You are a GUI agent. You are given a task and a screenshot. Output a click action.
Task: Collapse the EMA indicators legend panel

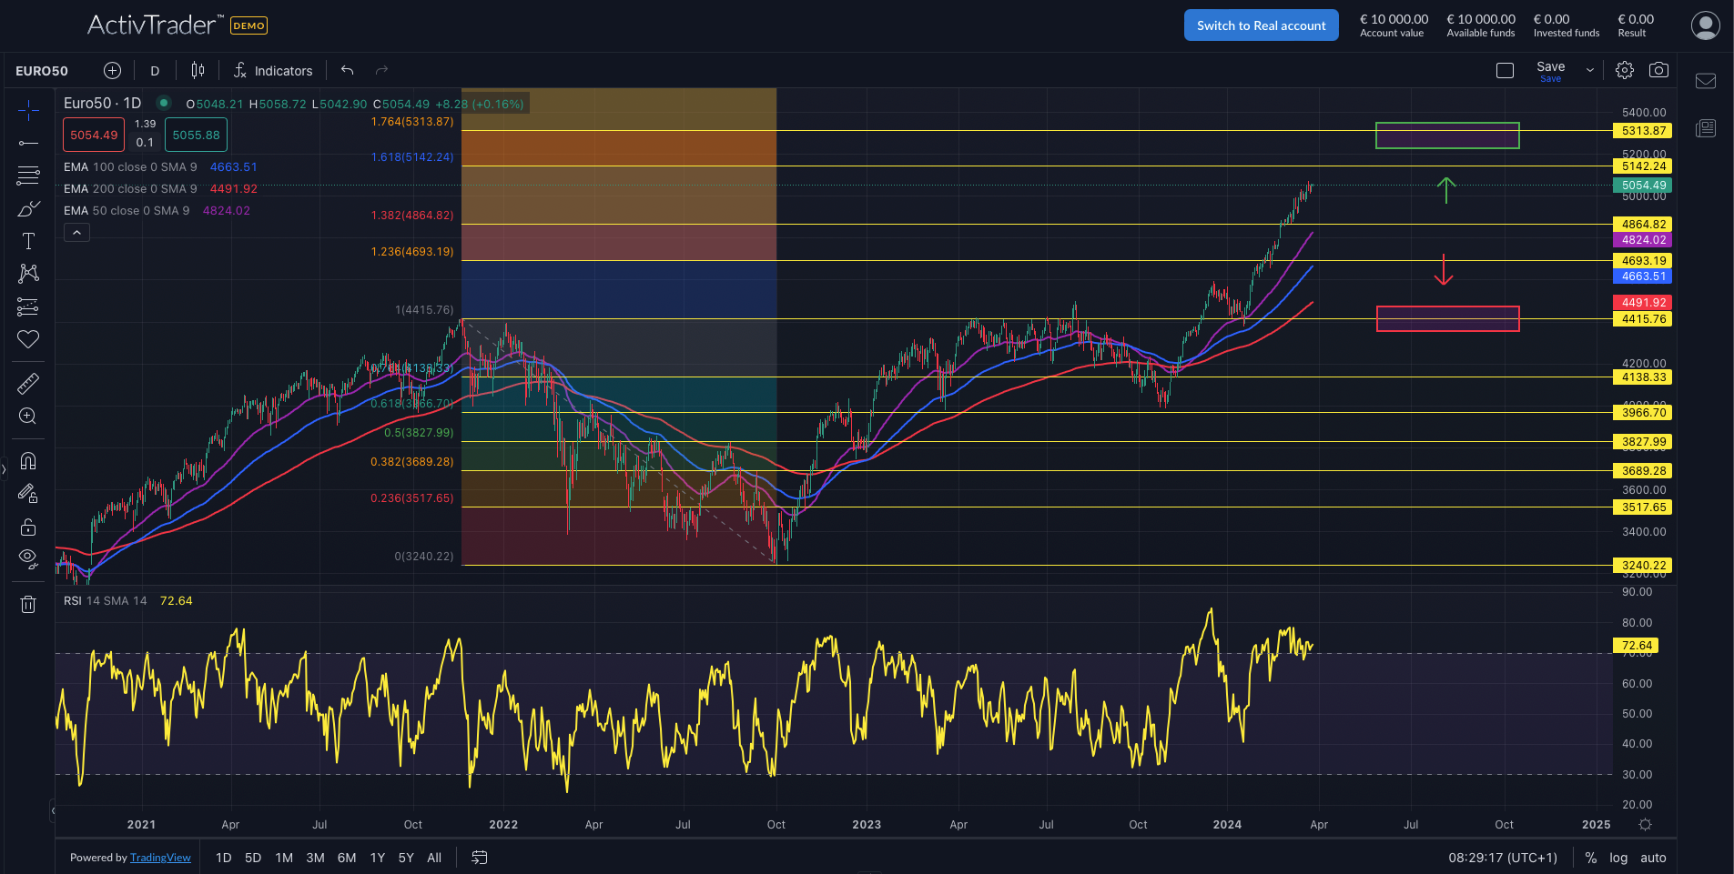(76, 232)
